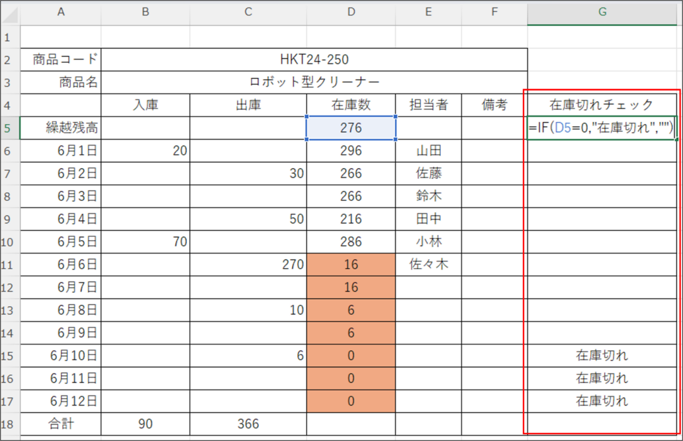Click the 小林 cell
Image resolution: width=683 pixels, height=441 pixels.
429,242
